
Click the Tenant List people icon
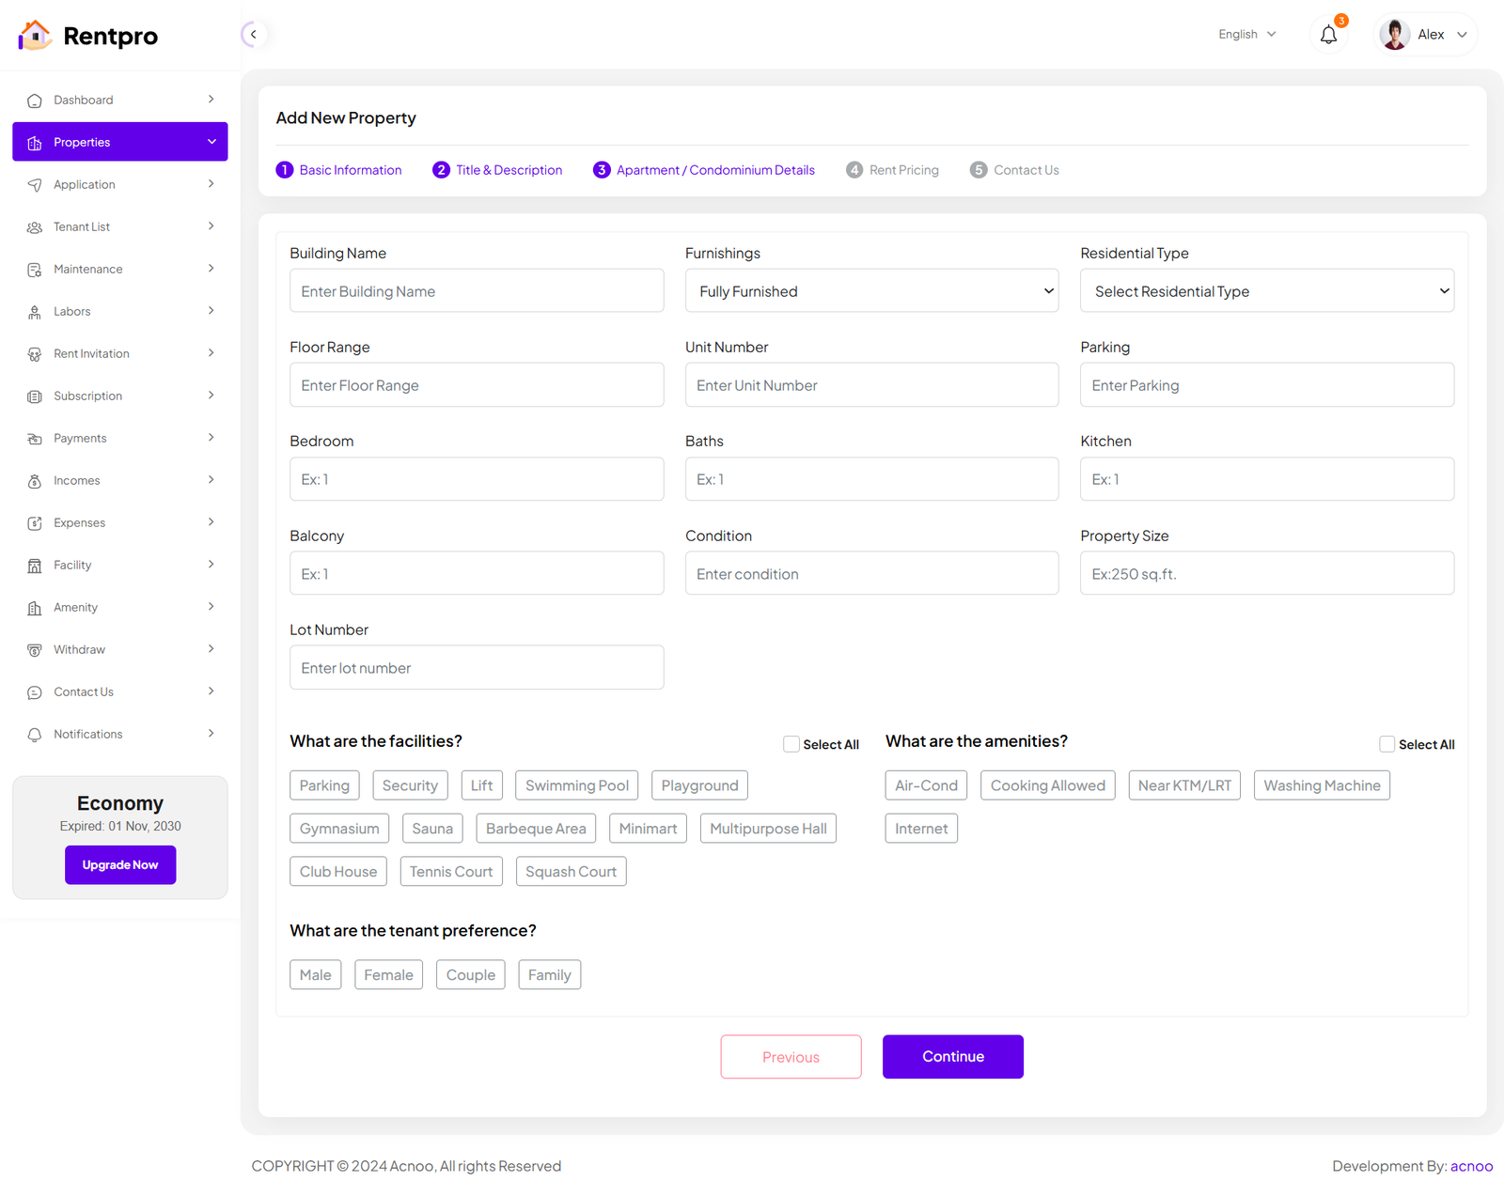coord(35,227)
